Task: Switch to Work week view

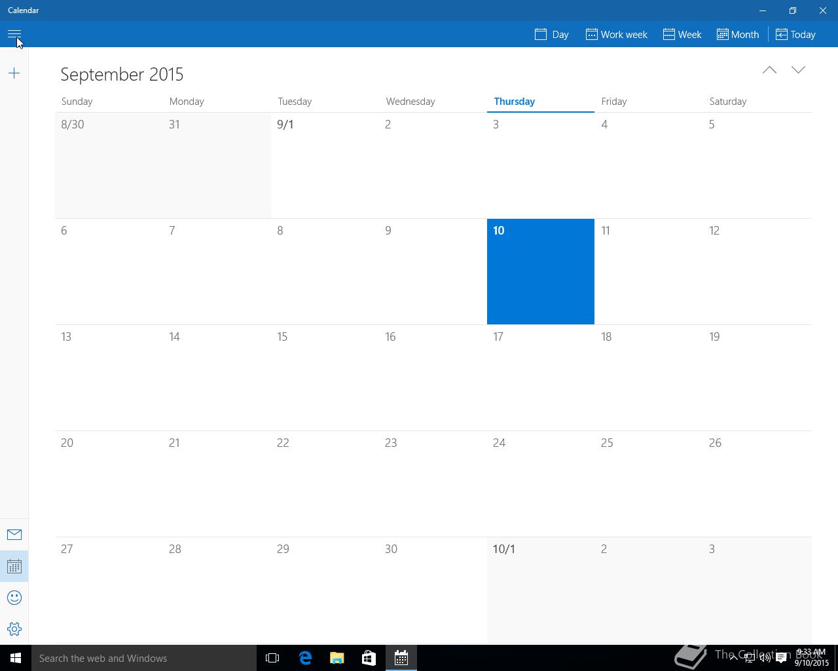Action: 617,34
